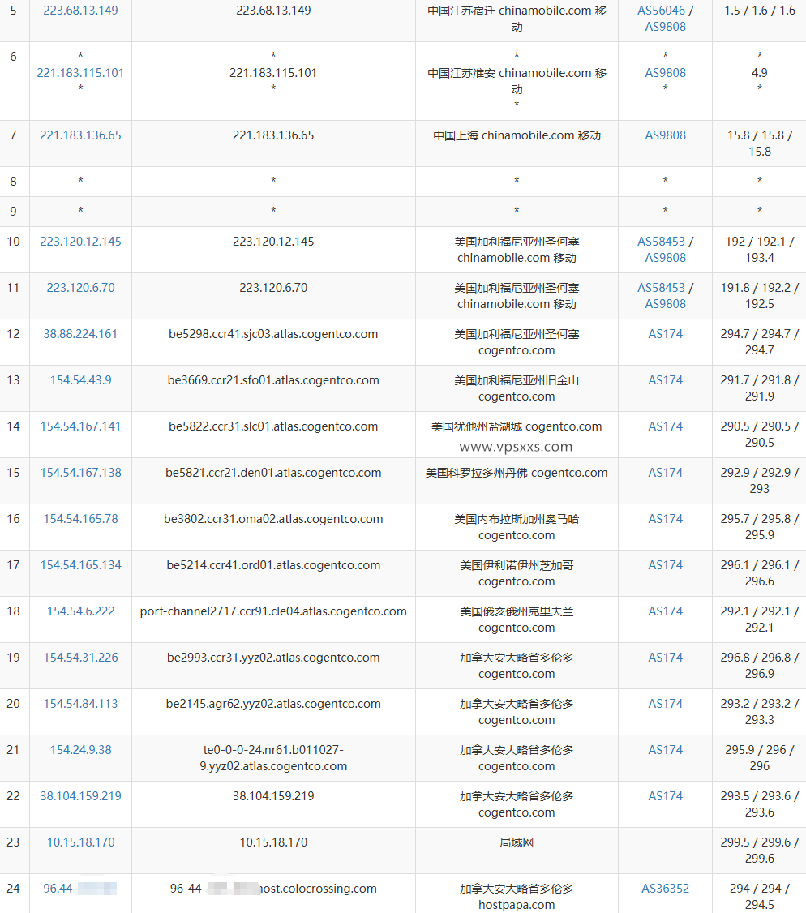806x913 pixels.
Task: Open the AS174 link in hop 17
Action: (x=665, y=565)
